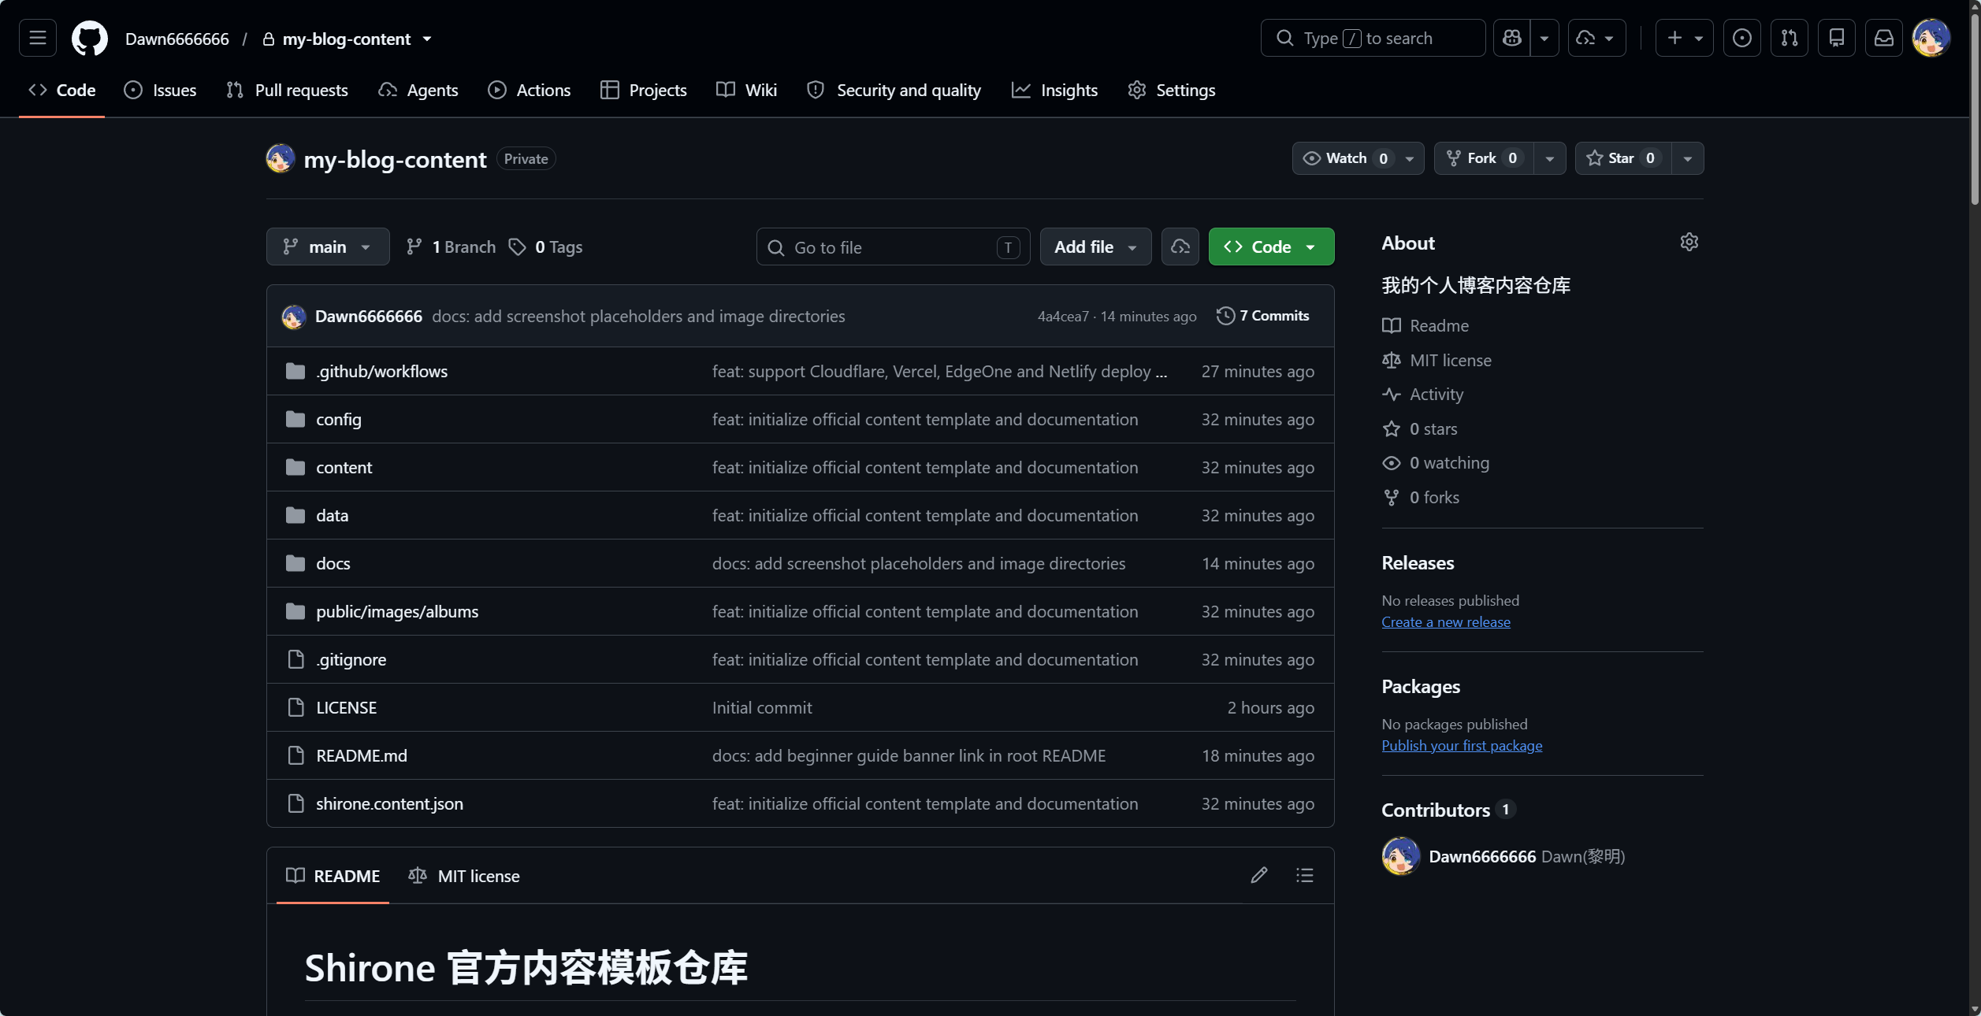Show README outline list icon
1981x1016 pixels.
[1304, 875]
